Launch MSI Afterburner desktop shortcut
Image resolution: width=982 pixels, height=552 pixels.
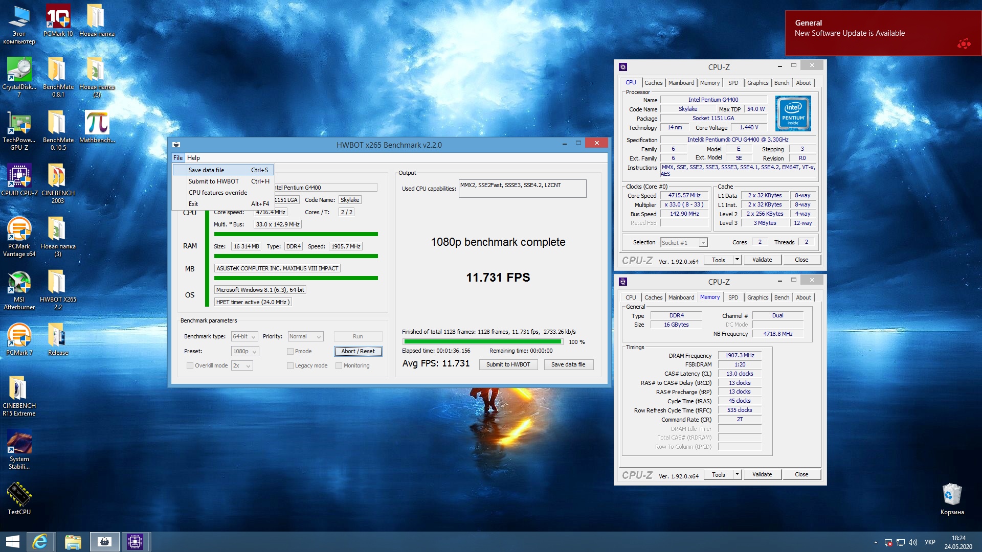pos(19,290)
